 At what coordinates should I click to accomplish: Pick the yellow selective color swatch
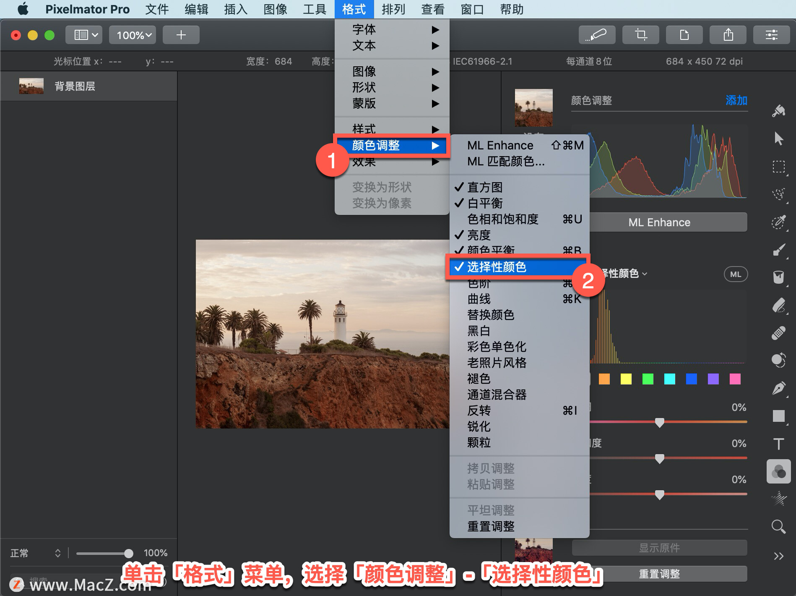tap(626, 379)
